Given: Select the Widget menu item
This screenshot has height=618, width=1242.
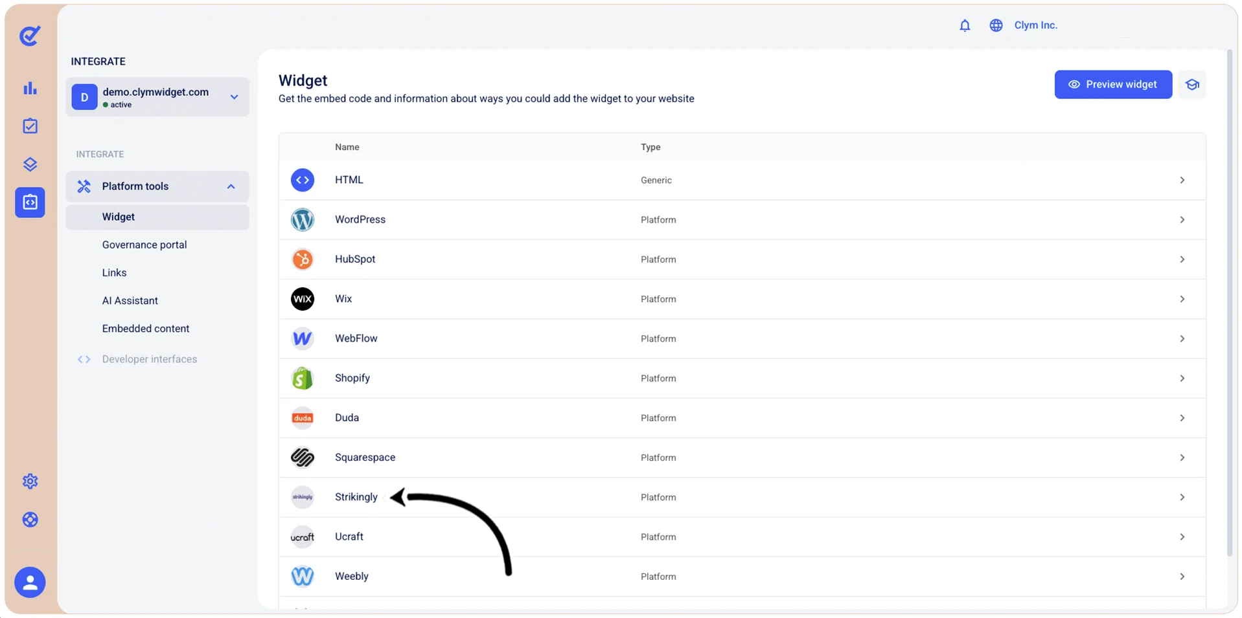Looking at the screenshot, I should pos(157,217).
